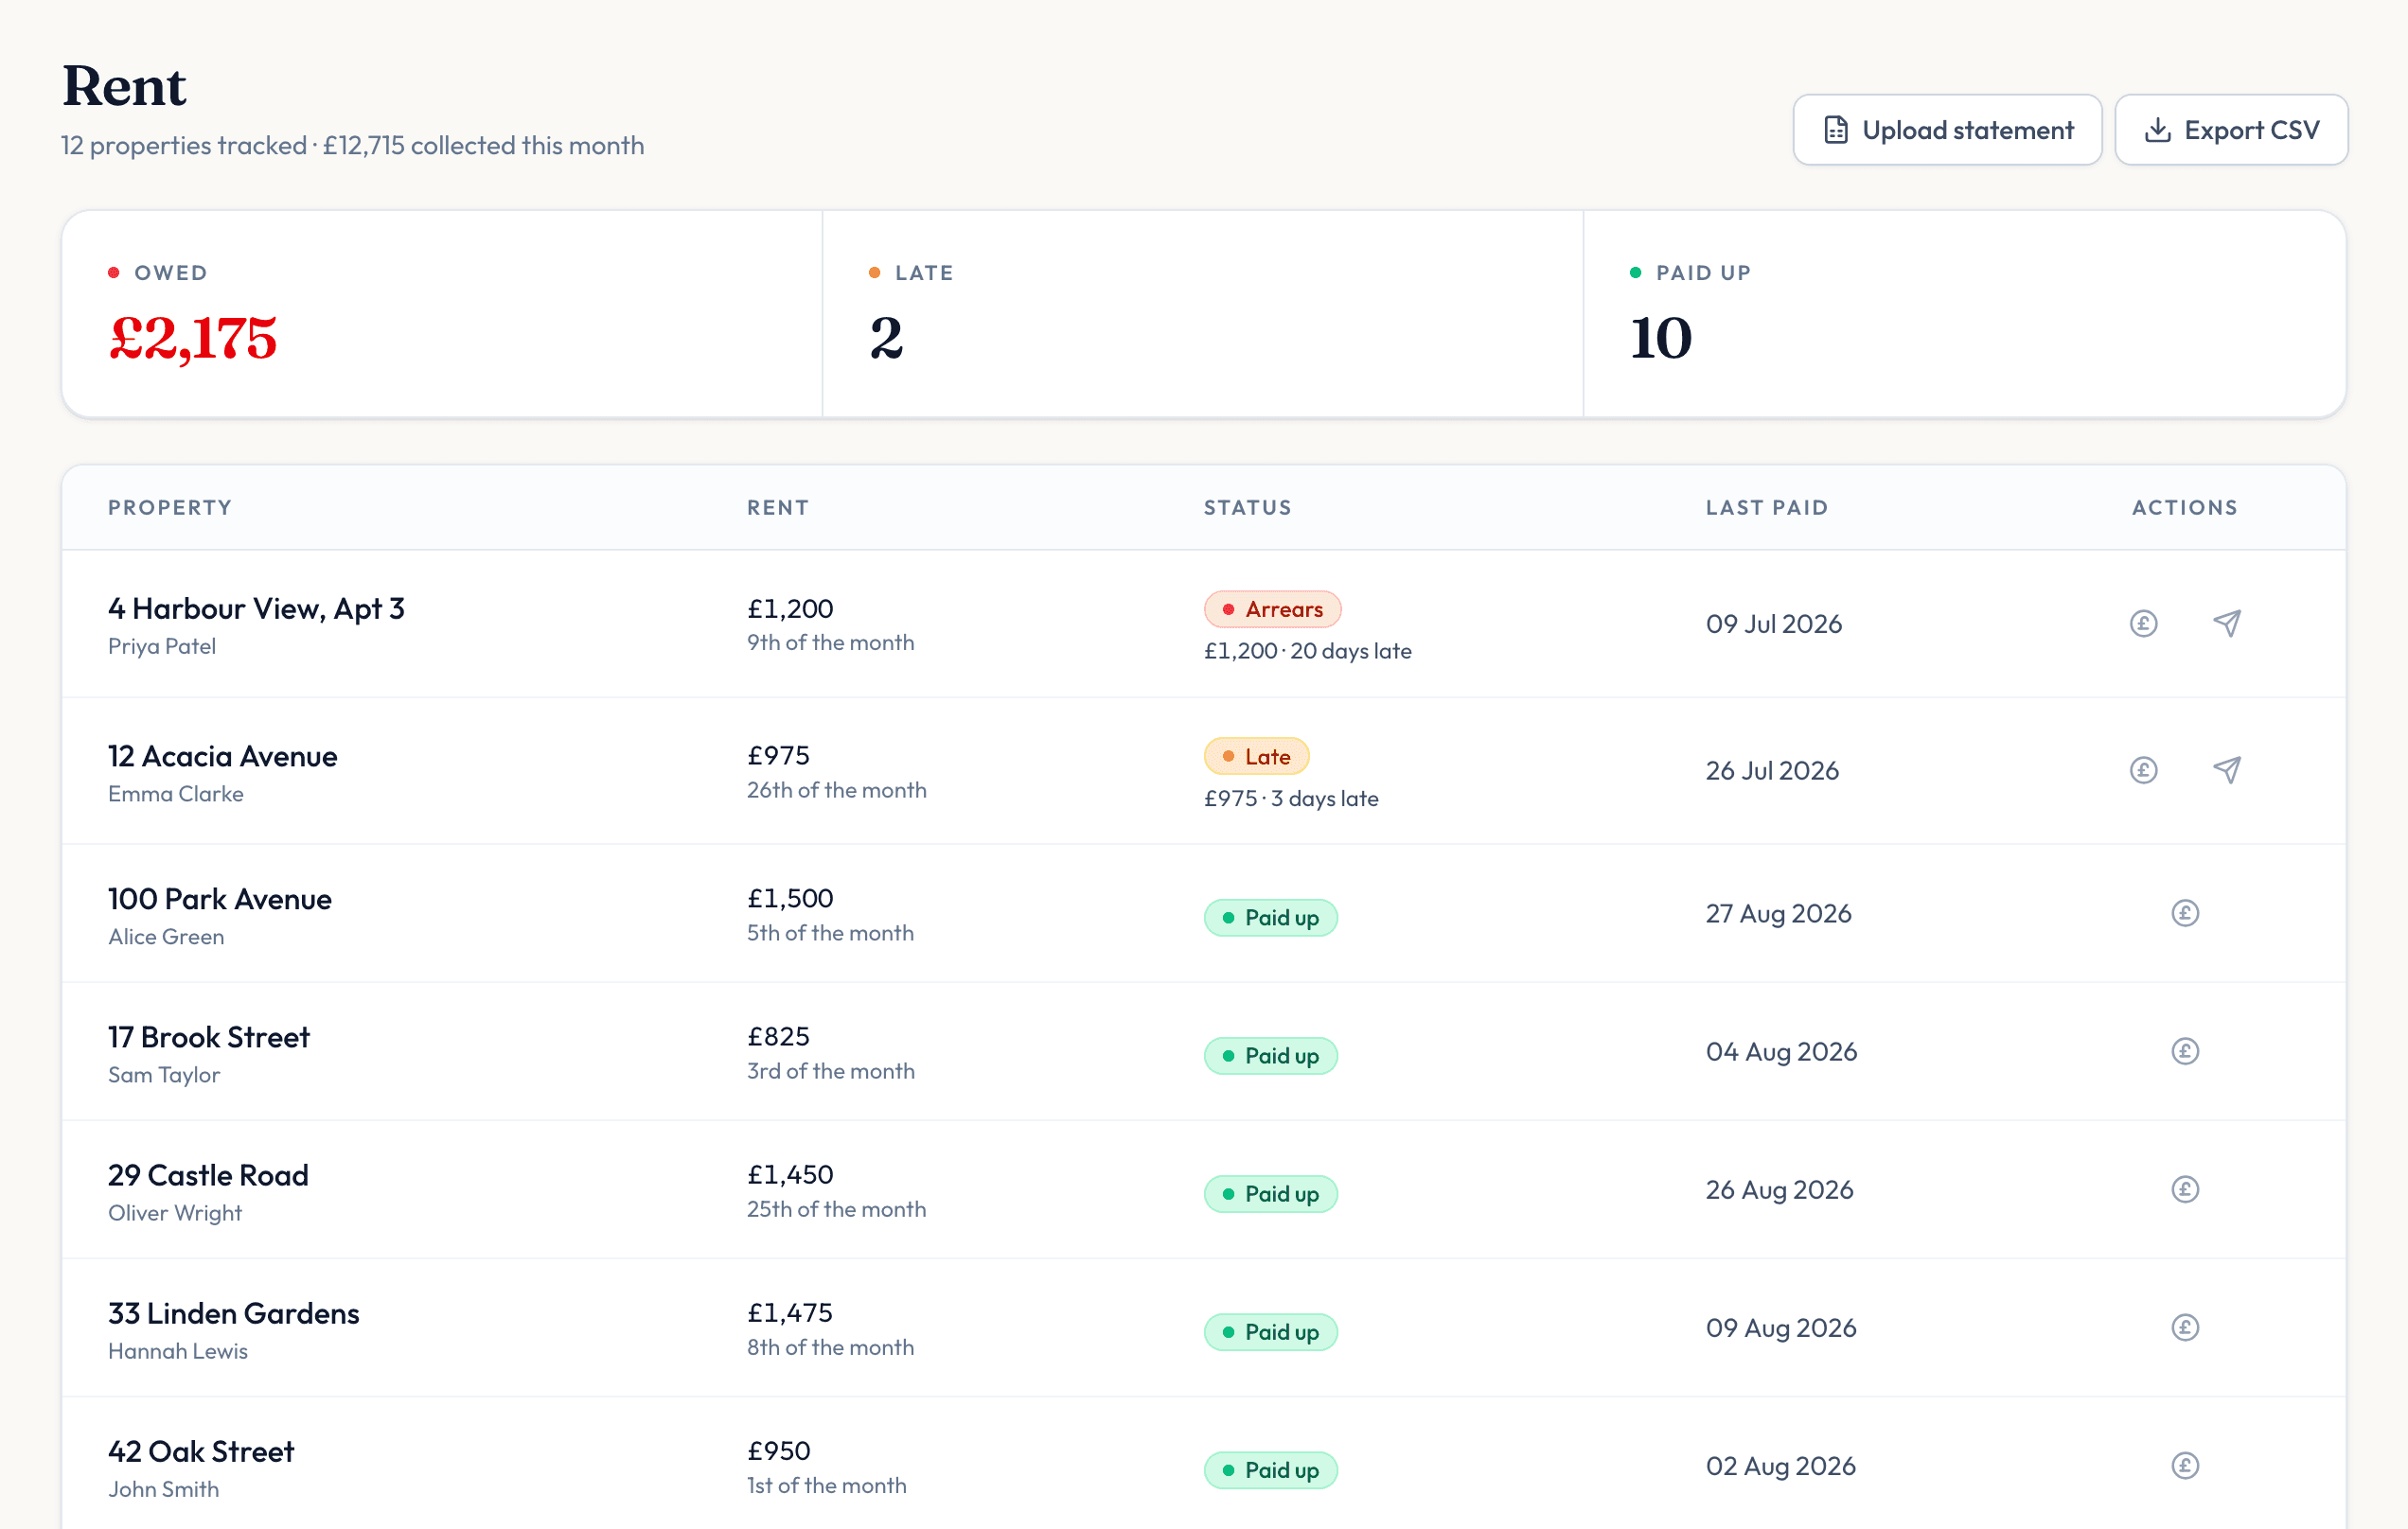The width and height of the screenshot is (2408, 1529).
Task: Click '26th of the month' due date
Action: click(x=837, y=790)
